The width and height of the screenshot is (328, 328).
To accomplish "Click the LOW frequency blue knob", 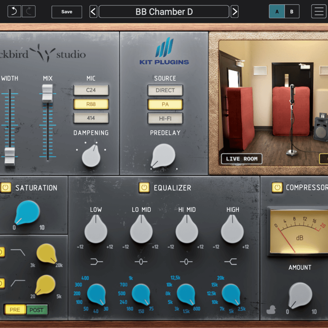I will point(96,294).
